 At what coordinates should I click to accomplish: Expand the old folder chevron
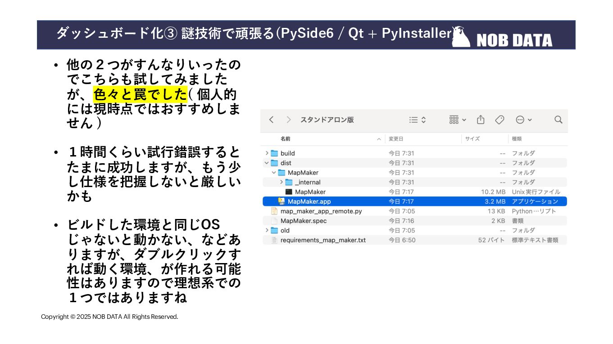pyautogui.click(x=267, y=231)
